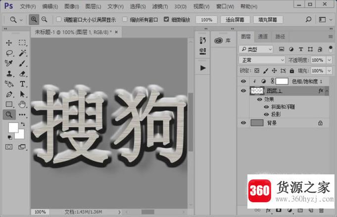The height and width of the screenshot is (217, 337).
Task: Switch to the 路径 tab
Action: pyautogui.click(x=280, y=36)
